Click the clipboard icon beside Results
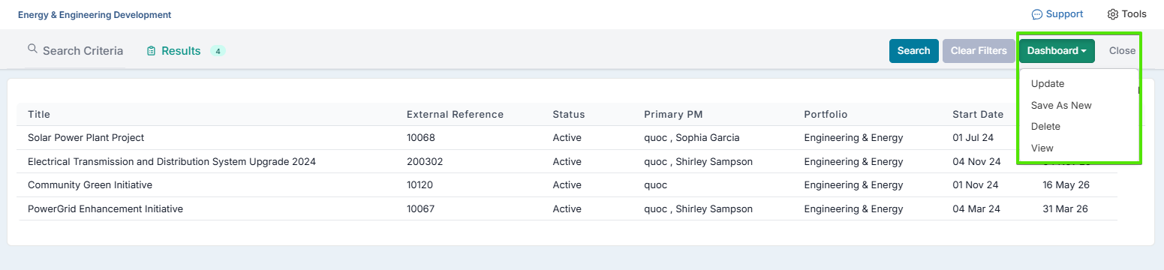1164x270 pixels. 152,51
